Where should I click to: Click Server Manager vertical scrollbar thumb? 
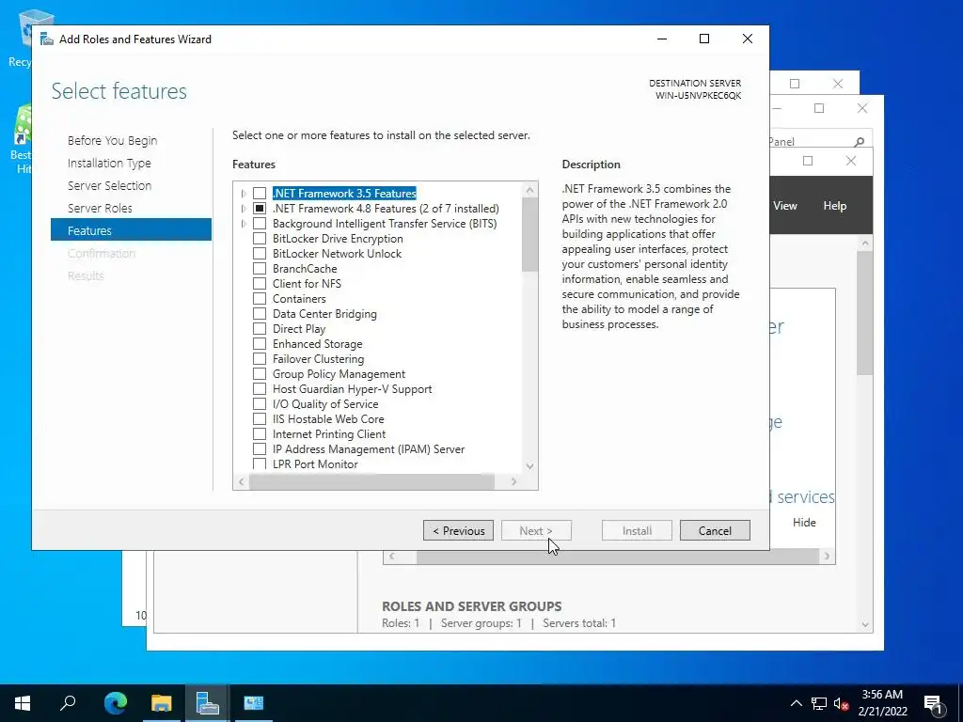[865, 313]
